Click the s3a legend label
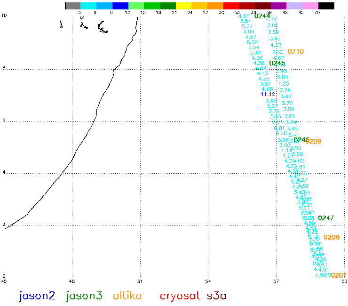Image resolution: width=348 pixels, height=306 pixels. (216, 296)
